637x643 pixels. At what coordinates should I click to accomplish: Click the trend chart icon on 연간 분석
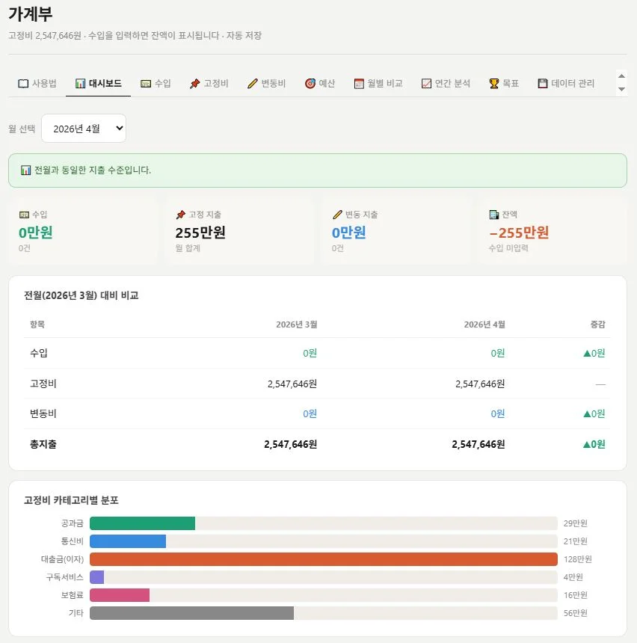click(x=427, y=84)
